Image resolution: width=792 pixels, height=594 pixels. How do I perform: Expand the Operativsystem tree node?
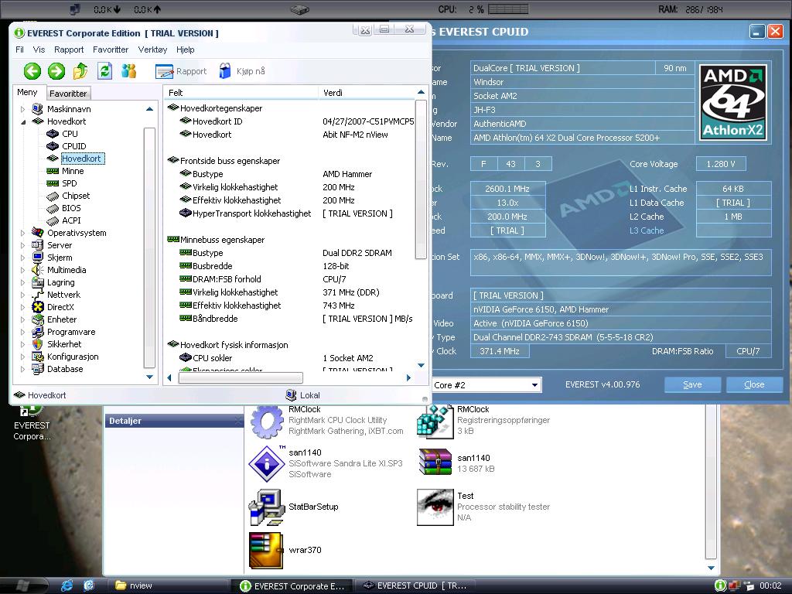(22, 233)
